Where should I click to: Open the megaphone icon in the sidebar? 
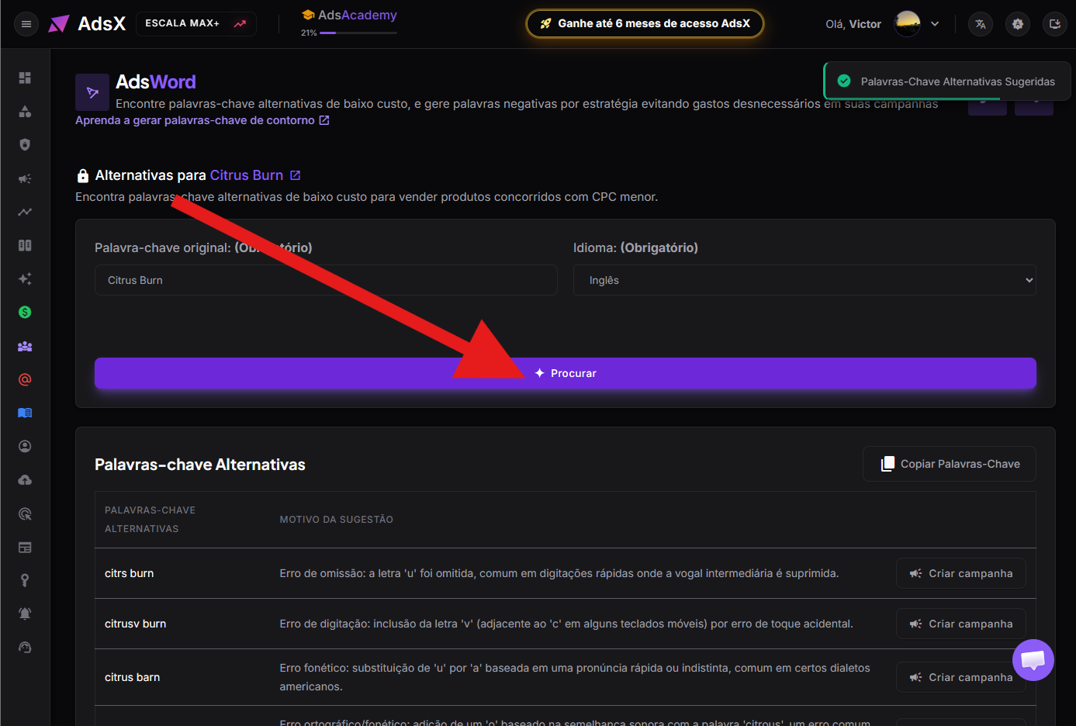point(25,178)
